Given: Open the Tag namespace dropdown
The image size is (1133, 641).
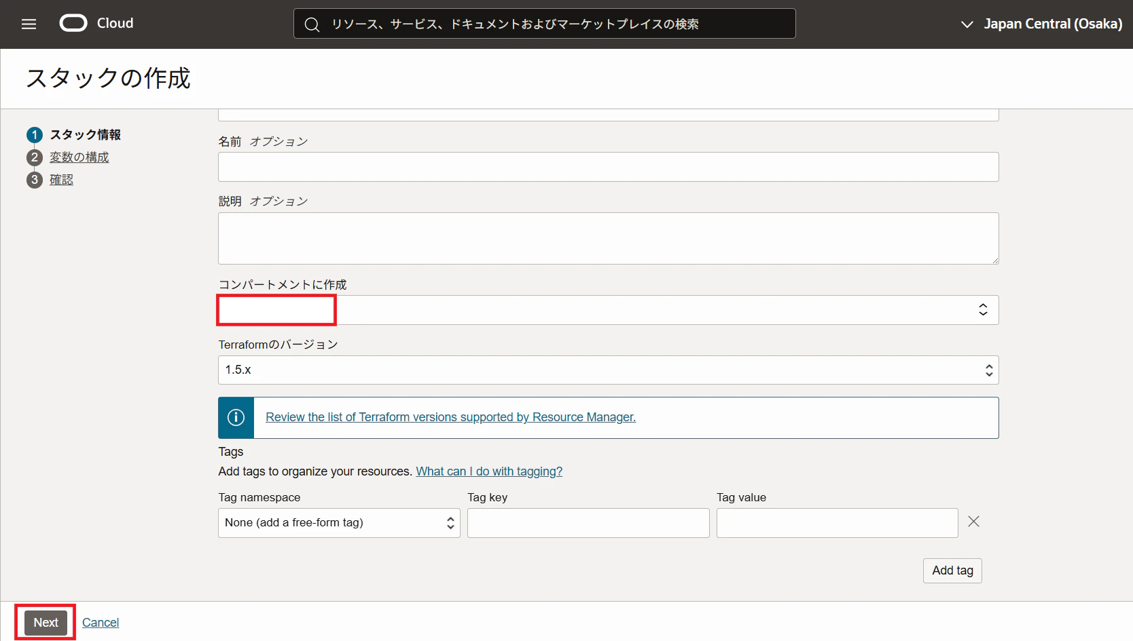Looking at the screenshot, I should (x=339, y=523).
